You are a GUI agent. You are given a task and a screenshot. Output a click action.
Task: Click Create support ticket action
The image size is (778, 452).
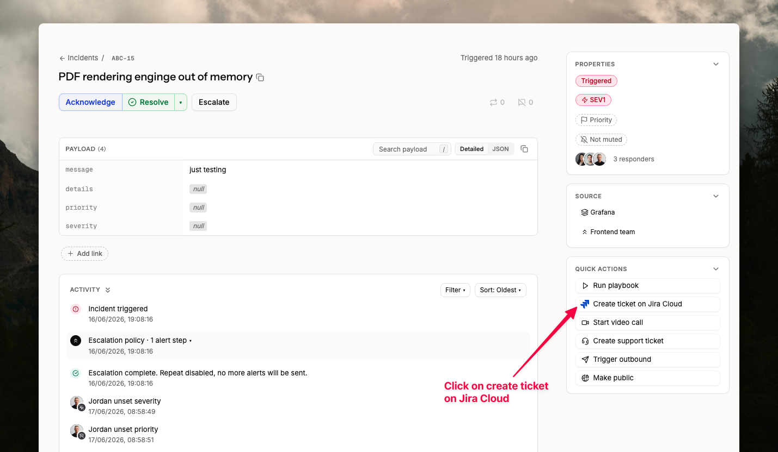[648, 341]
